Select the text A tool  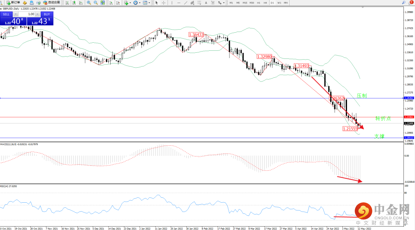click(206, 3)
